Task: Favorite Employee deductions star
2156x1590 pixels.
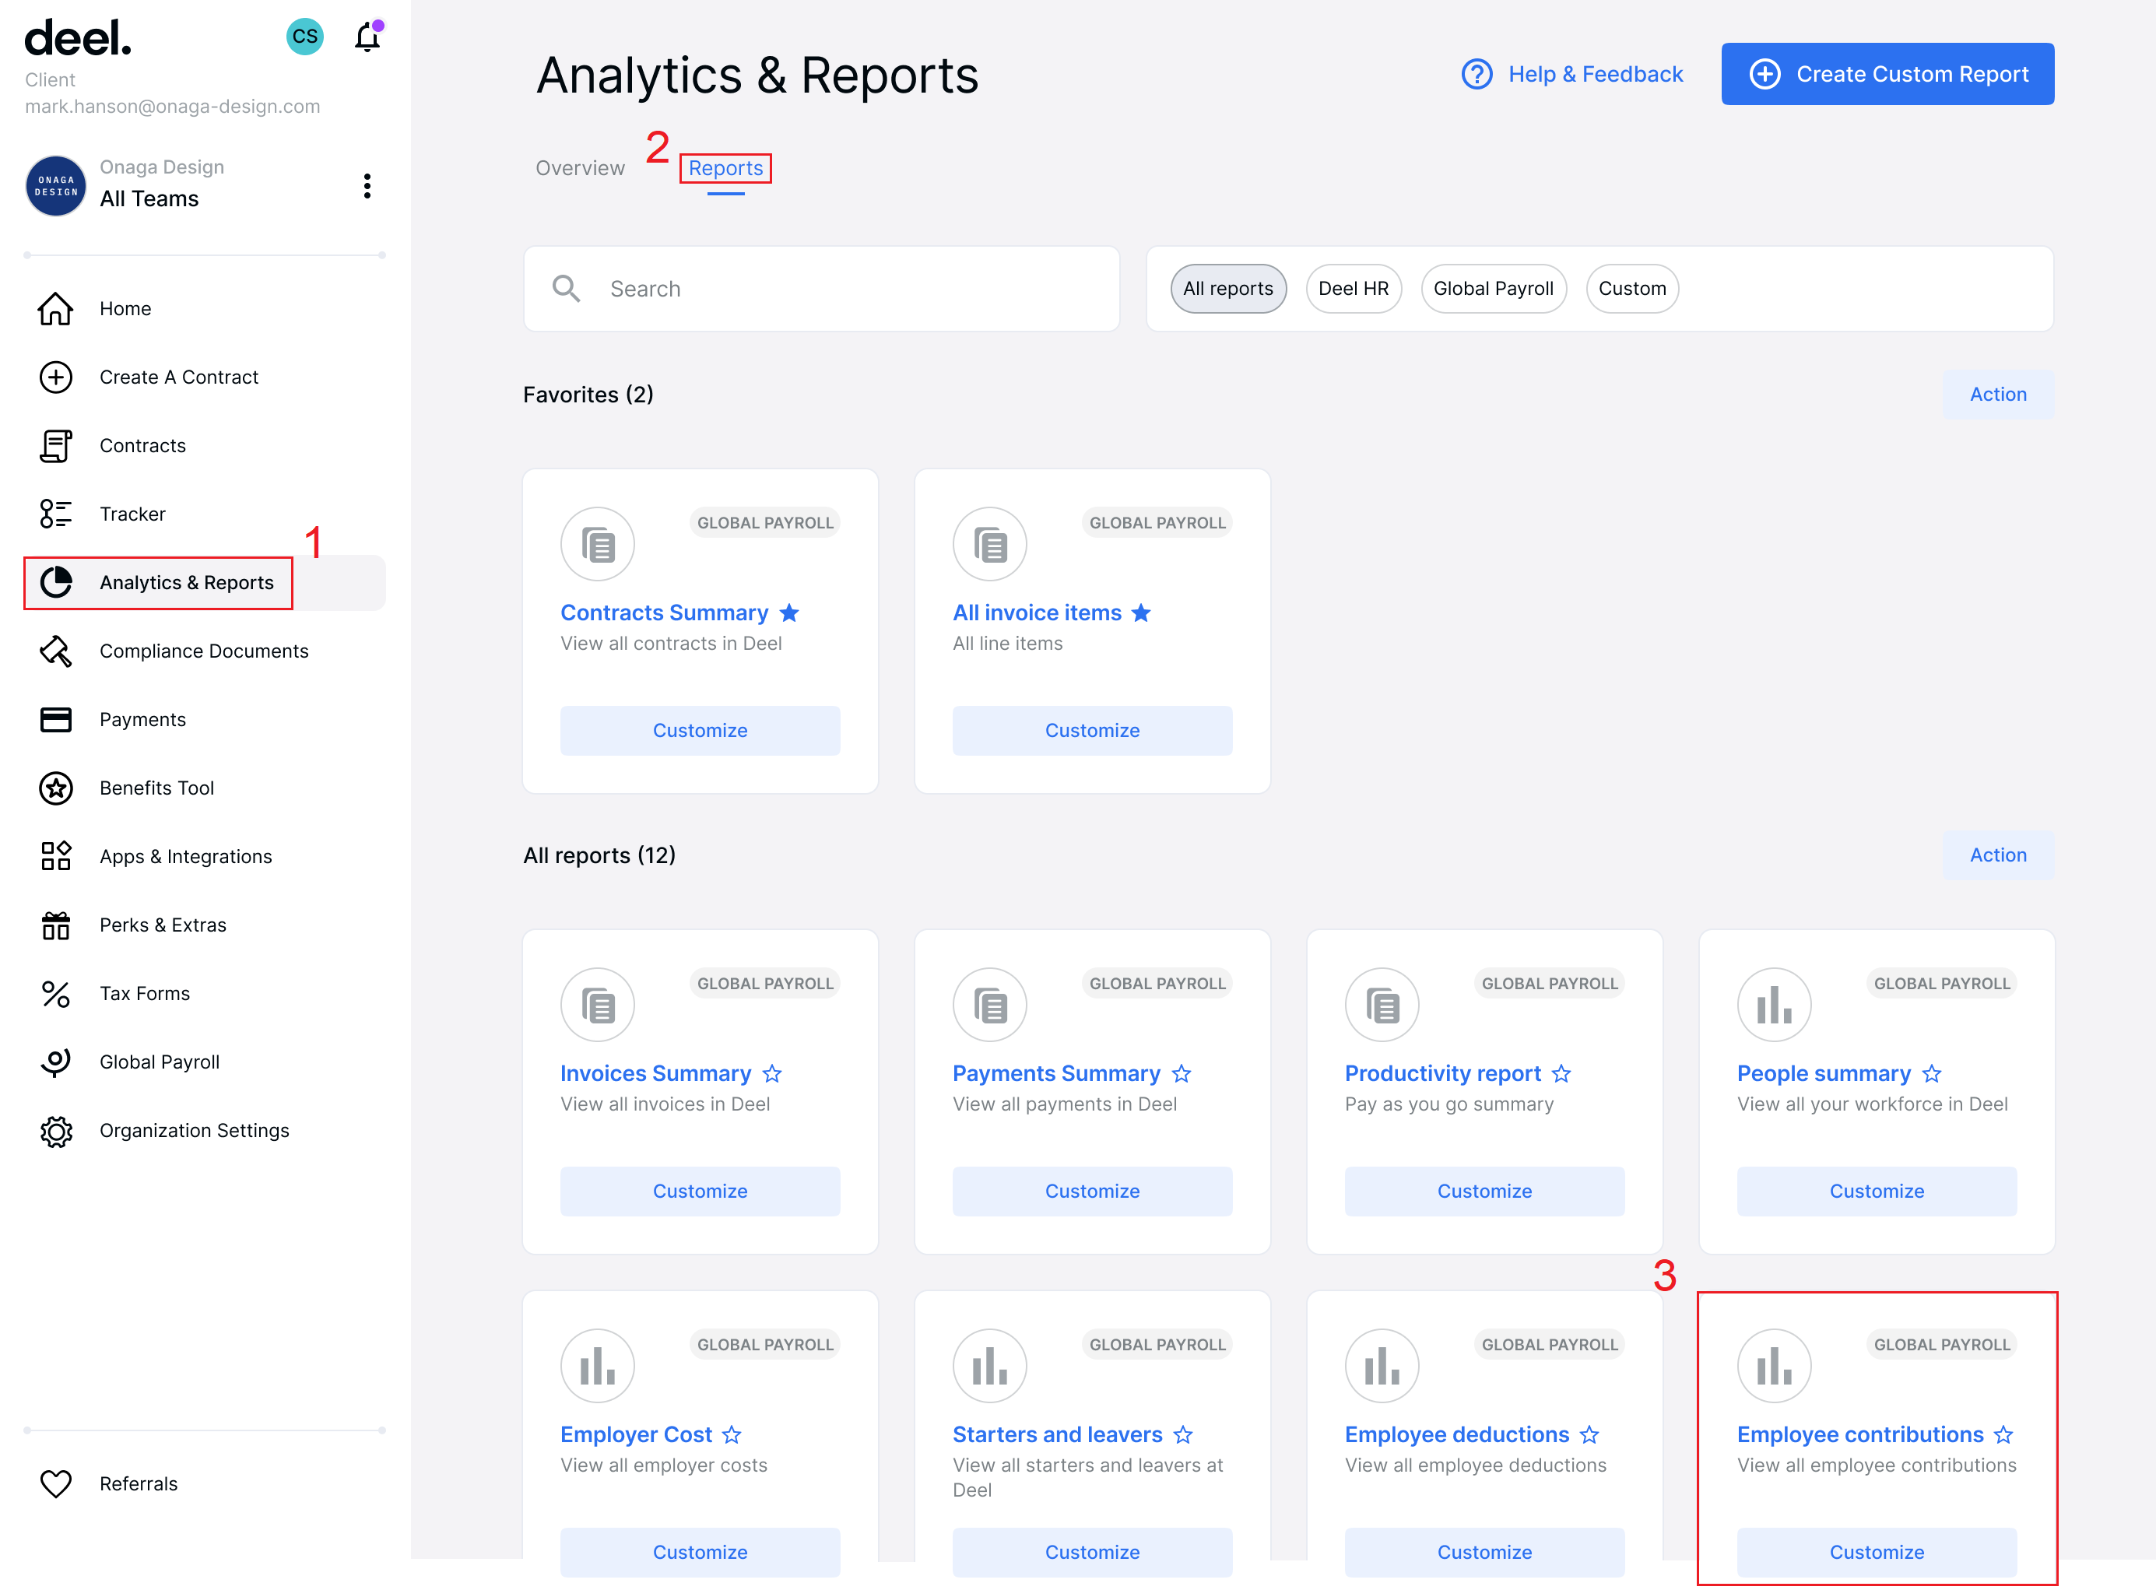Action: pos(1590,1435)
